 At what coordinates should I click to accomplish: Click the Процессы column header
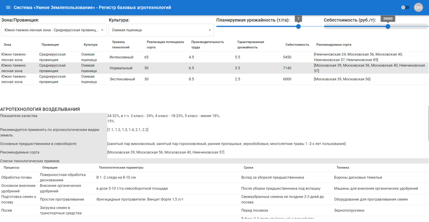tap(11, 167)
